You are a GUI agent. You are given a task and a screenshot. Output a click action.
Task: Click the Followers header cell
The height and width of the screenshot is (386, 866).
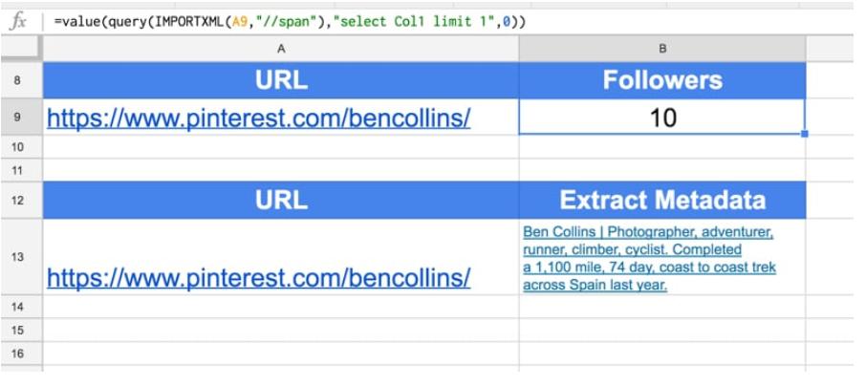661,80
